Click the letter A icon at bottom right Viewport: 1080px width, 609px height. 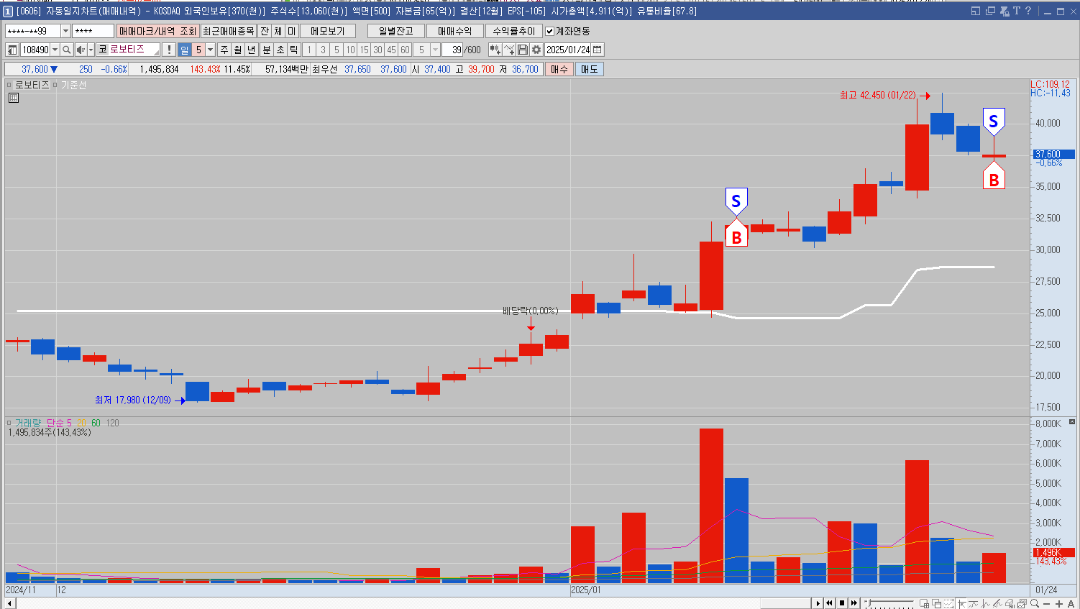pyautogui.click(x=1071, y=603)
